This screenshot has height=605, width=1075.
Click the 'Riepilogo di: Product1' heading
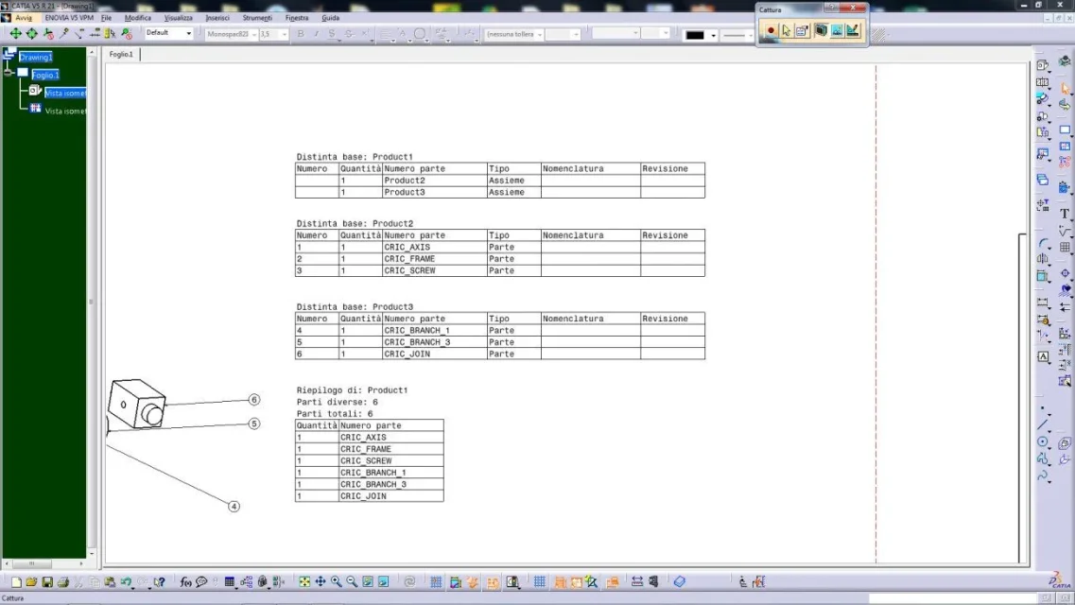point(352,390)
